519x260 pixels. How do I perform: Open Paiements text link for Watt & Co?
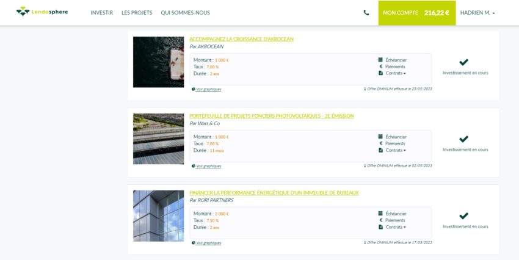(395, 143)
